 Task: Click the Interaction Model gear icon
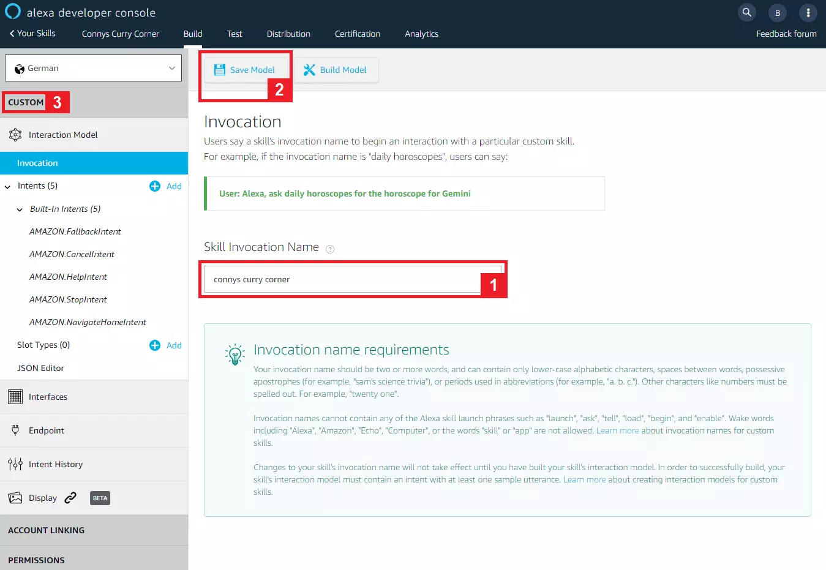click(15, 135)
